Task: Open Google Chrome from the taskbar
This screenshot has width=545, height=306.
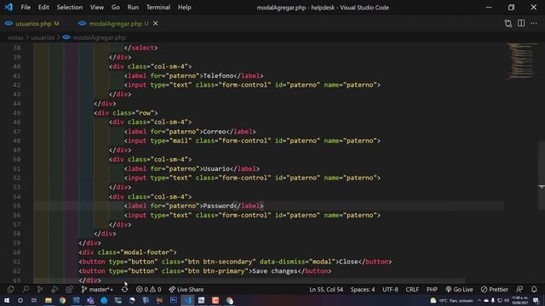Action: tap(62, 300)
